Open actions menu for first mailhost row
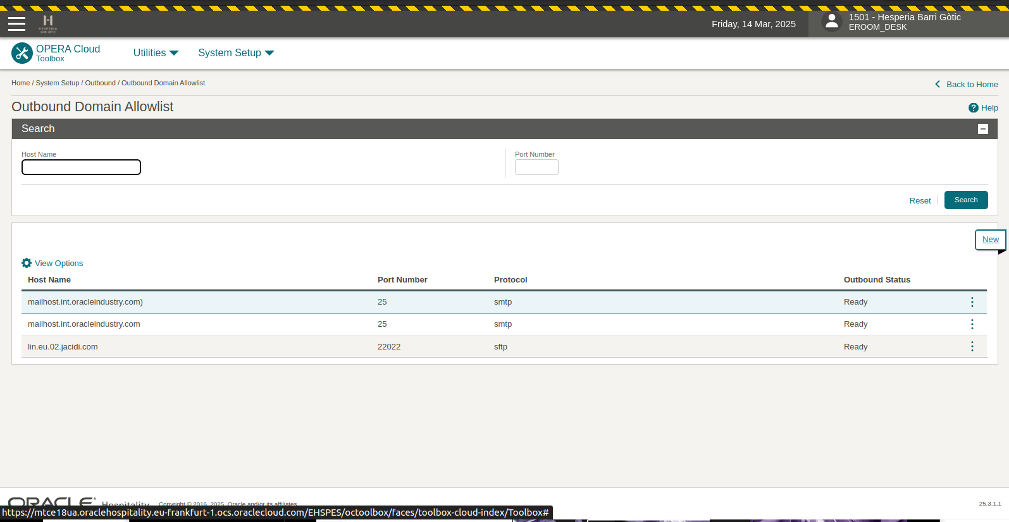 pyautogui.click(x=972, y=302)
